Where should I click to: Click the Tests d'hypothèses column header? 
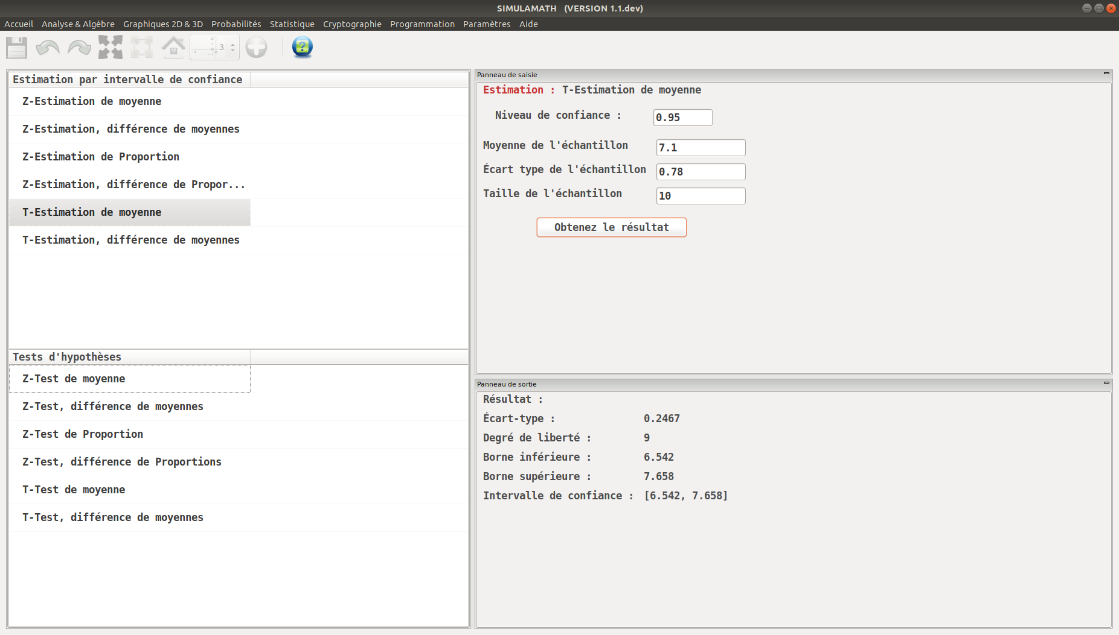tap(130, 357)
